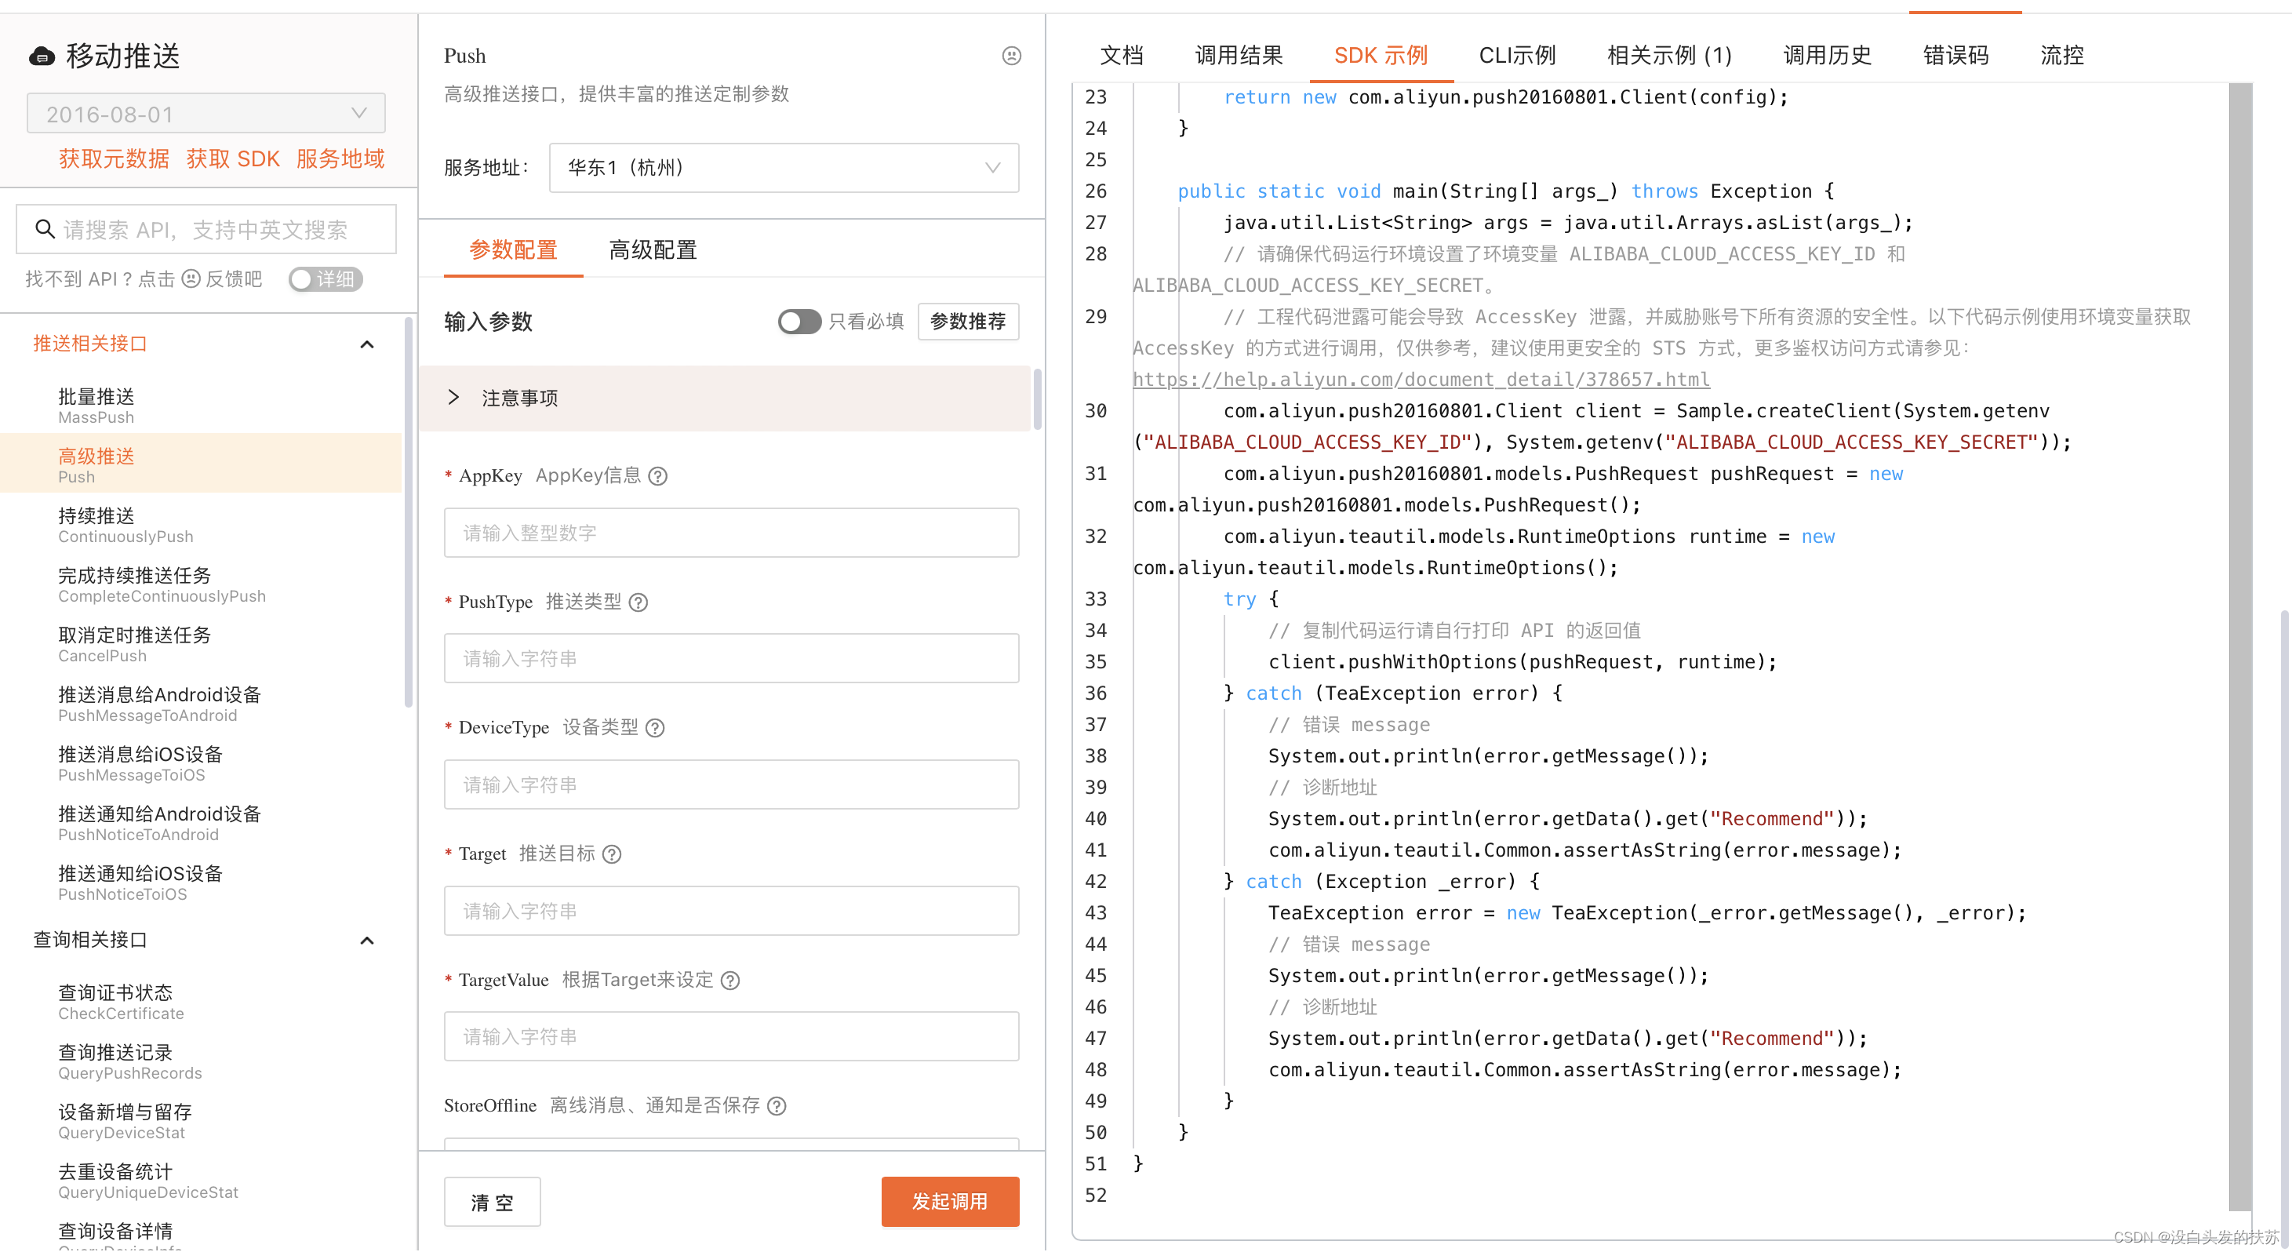Open the 服务地址 华东1（杭州） dropdown
This screenshot has height=1252, width=2292.
pos(783,168)
